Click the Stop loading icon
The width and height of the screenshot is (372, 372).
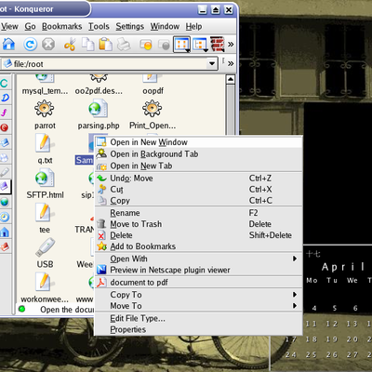[x=48, y=45]
